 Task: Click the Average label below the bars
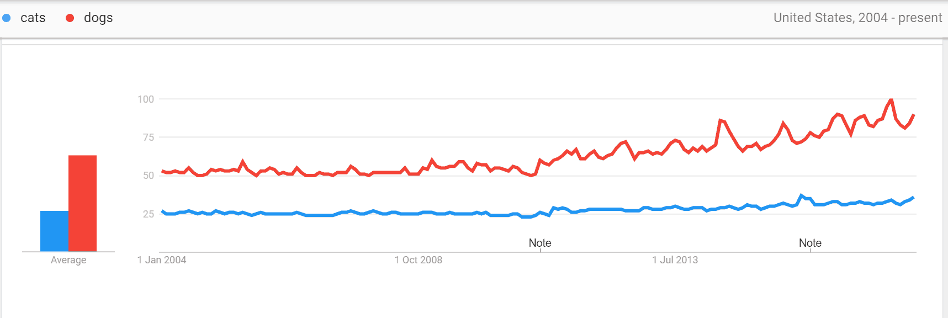68,260
